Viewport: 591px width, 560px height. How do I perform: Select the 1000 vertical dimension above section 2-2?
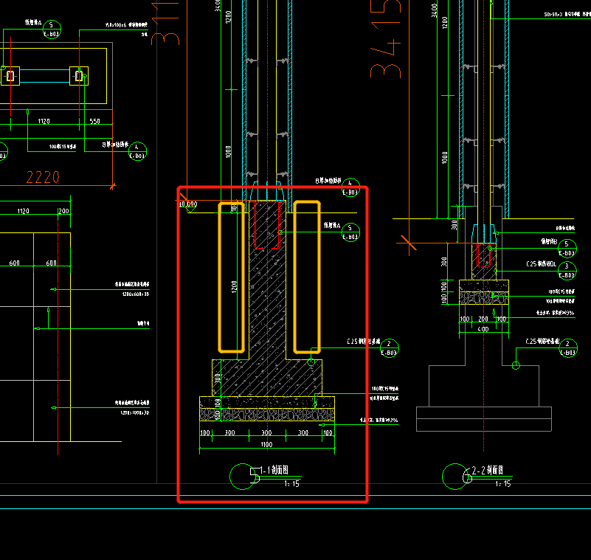coord(445,158)
